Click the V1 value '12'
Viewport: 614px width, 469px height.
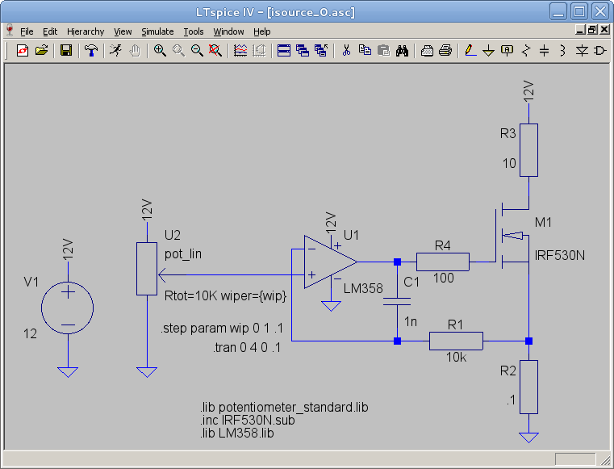click(x=30, y=334)
